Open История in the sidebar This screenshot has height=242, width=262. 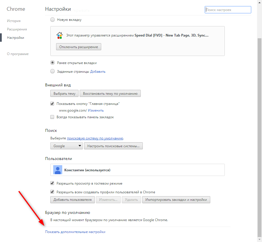coord(14,21)
